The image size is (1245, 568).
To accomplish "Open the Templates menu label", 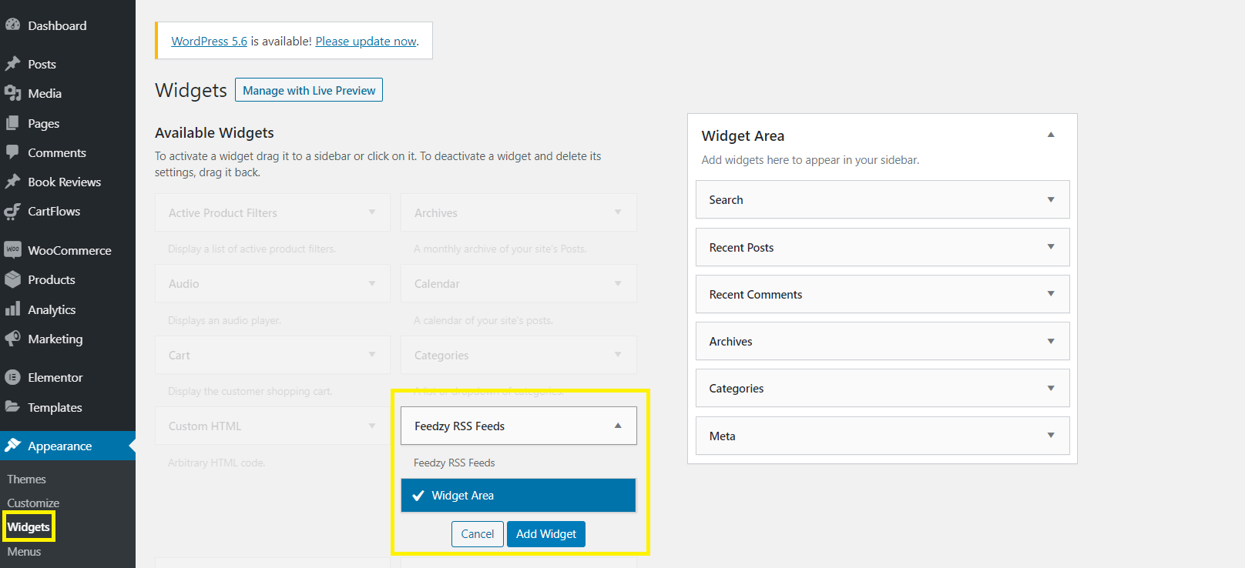I will tap(55, 407).
